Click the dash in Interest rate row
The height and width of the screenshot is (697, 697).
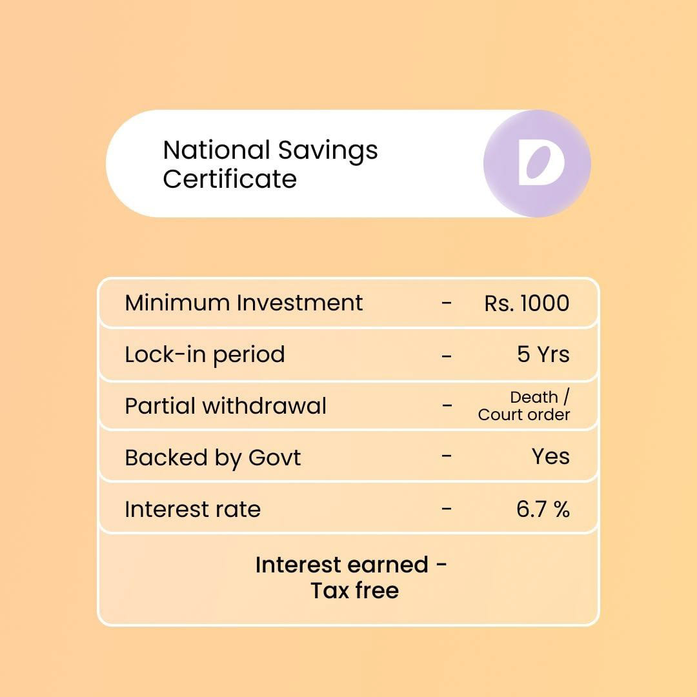pos(447,509)
